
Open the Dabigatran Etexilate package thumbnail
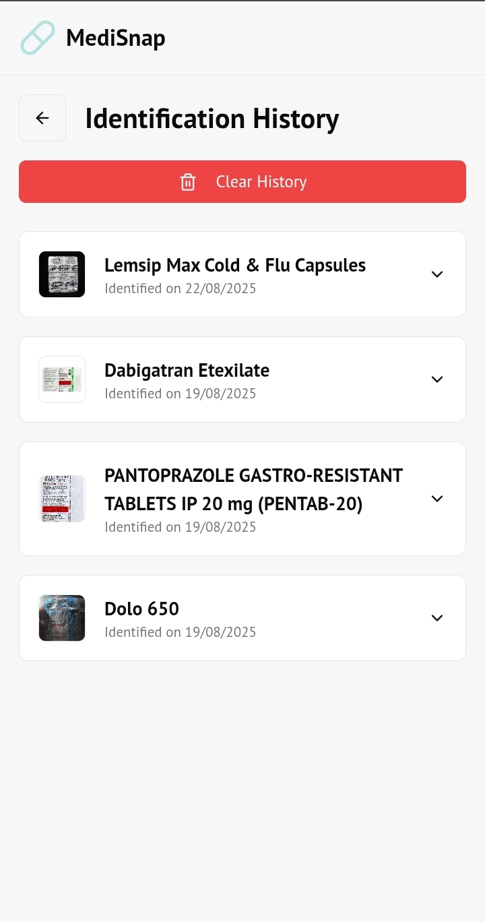click(x=62, y=379)
